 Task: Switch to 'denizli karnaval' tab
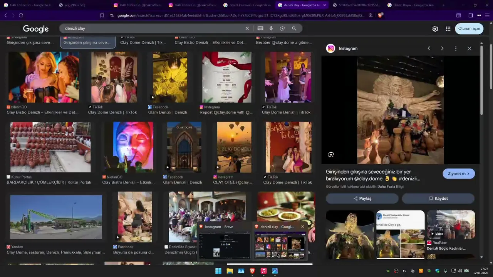click(x=248, y=5)
